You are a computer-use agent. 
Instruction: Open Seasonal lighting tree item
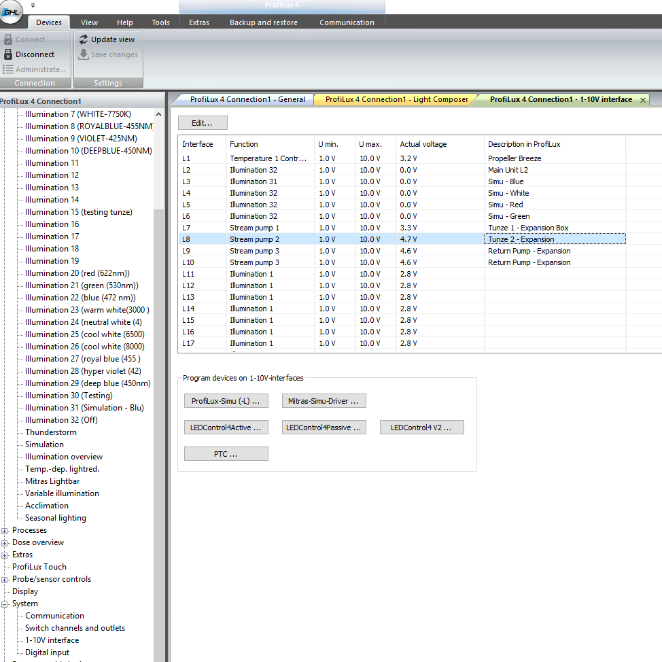coord(55,518)
